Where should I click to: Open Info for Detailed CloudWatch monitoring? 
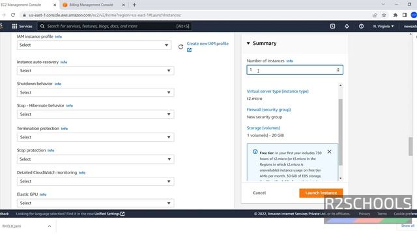click(82, 173)
